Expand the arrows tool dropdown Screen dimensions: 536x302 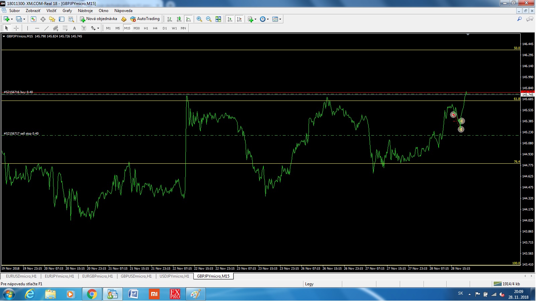pyautogui.click(x=98, y=29)
